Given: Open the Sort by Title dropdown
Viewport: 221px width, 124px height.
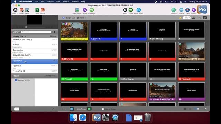Looking at the screenshot, I should 20,36.
